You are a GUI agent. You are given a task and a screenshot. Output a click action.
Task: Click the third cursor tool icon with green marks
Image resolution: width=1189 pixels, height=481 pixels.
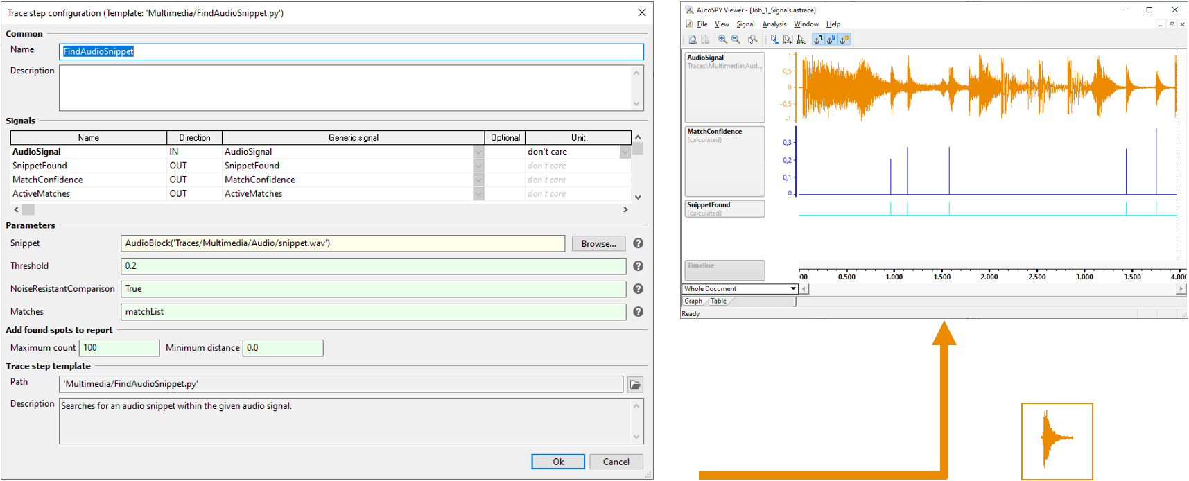pyautogui.click(x=801, y=40)
